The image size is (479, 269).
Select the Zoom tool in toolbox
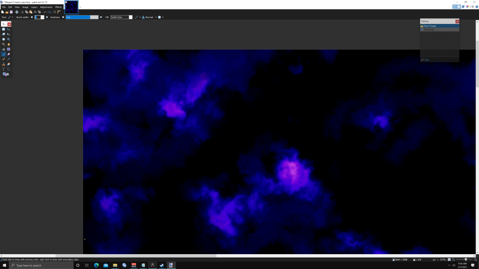(9, 39)
